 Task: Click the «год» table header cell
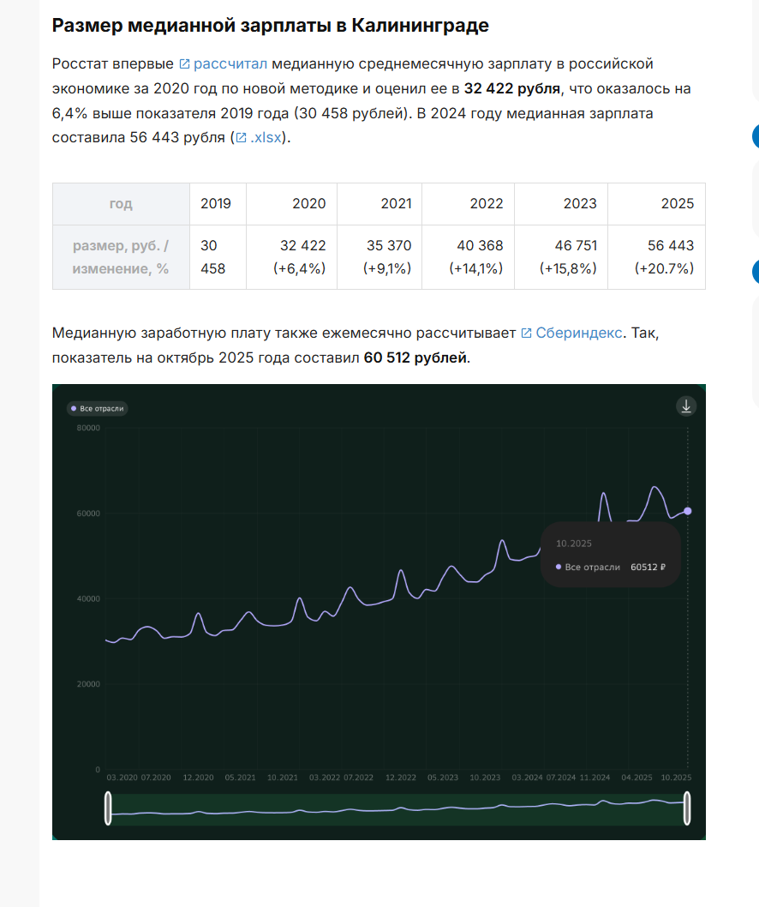point(121,204)
